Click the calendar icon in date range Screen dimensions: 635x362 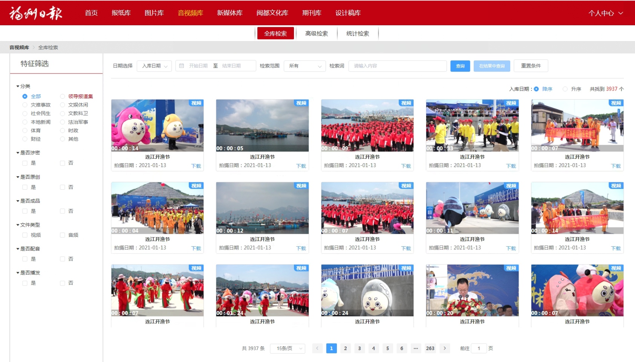tap(182, 66)
